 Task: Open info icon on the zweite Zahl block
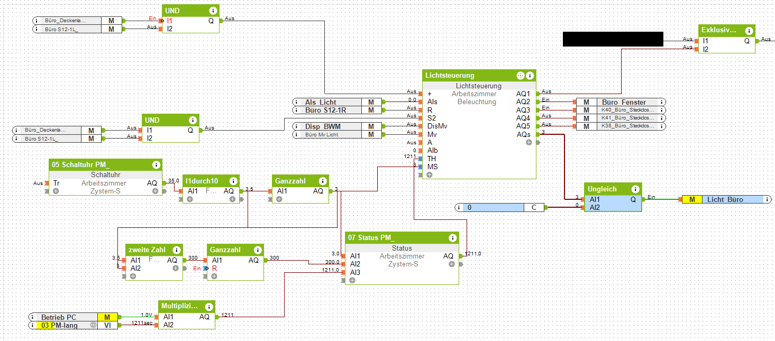176,250
